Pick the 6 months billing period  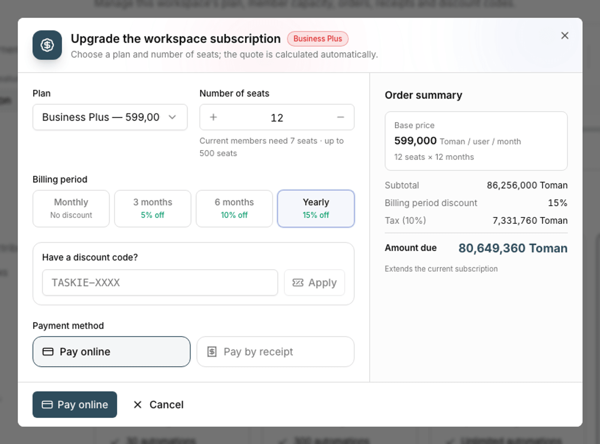click(234, 208)
